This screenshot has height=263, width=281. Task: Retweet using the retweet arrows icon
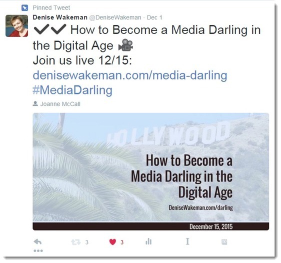coord(75,242)
